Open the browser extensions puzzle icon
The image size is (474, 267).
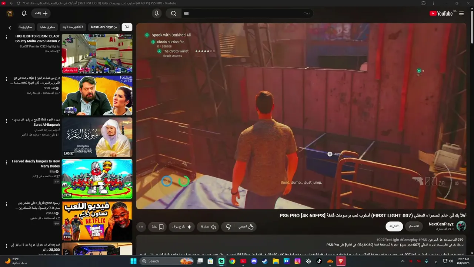[423, 3]
